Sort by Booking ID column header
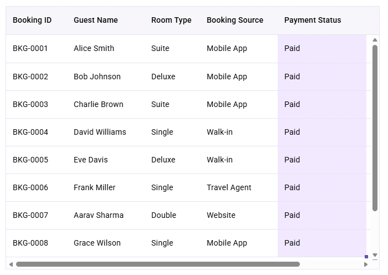Image resolution: width=388 pixels, height=275 pixels. tap(32, 20)
